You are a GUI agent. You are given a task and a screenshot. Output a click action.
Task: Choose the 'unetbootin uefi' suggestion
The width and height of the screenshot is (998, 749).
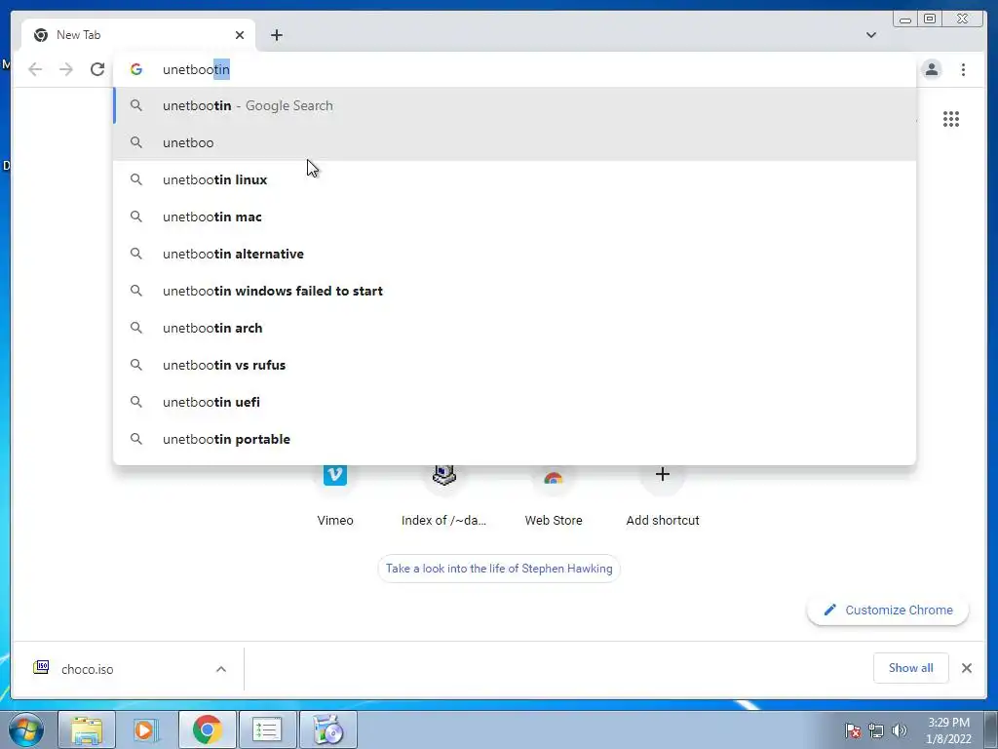click(515, 402)
